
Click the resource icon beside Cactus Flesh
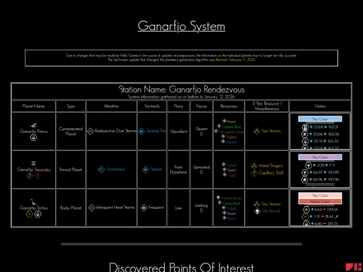[219, 203]
